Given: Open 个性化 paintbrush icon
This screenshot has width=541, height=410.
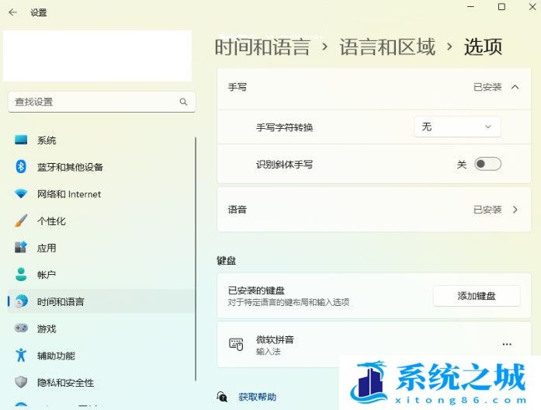Looking at the screenshot, I should pos(21,221).
